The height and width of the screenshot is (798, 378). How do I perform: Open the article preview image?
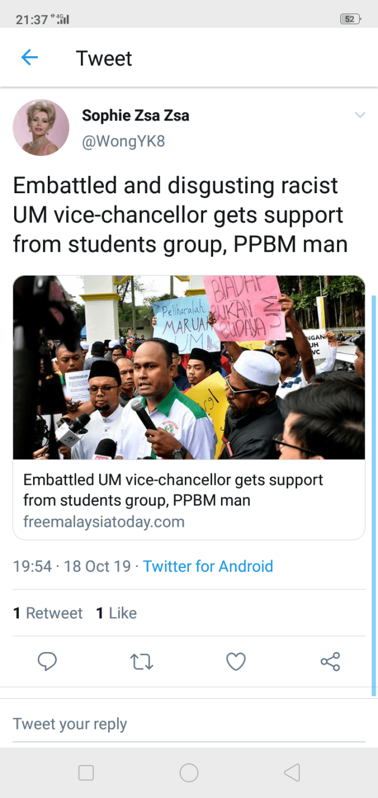click(x=189, y=367)
